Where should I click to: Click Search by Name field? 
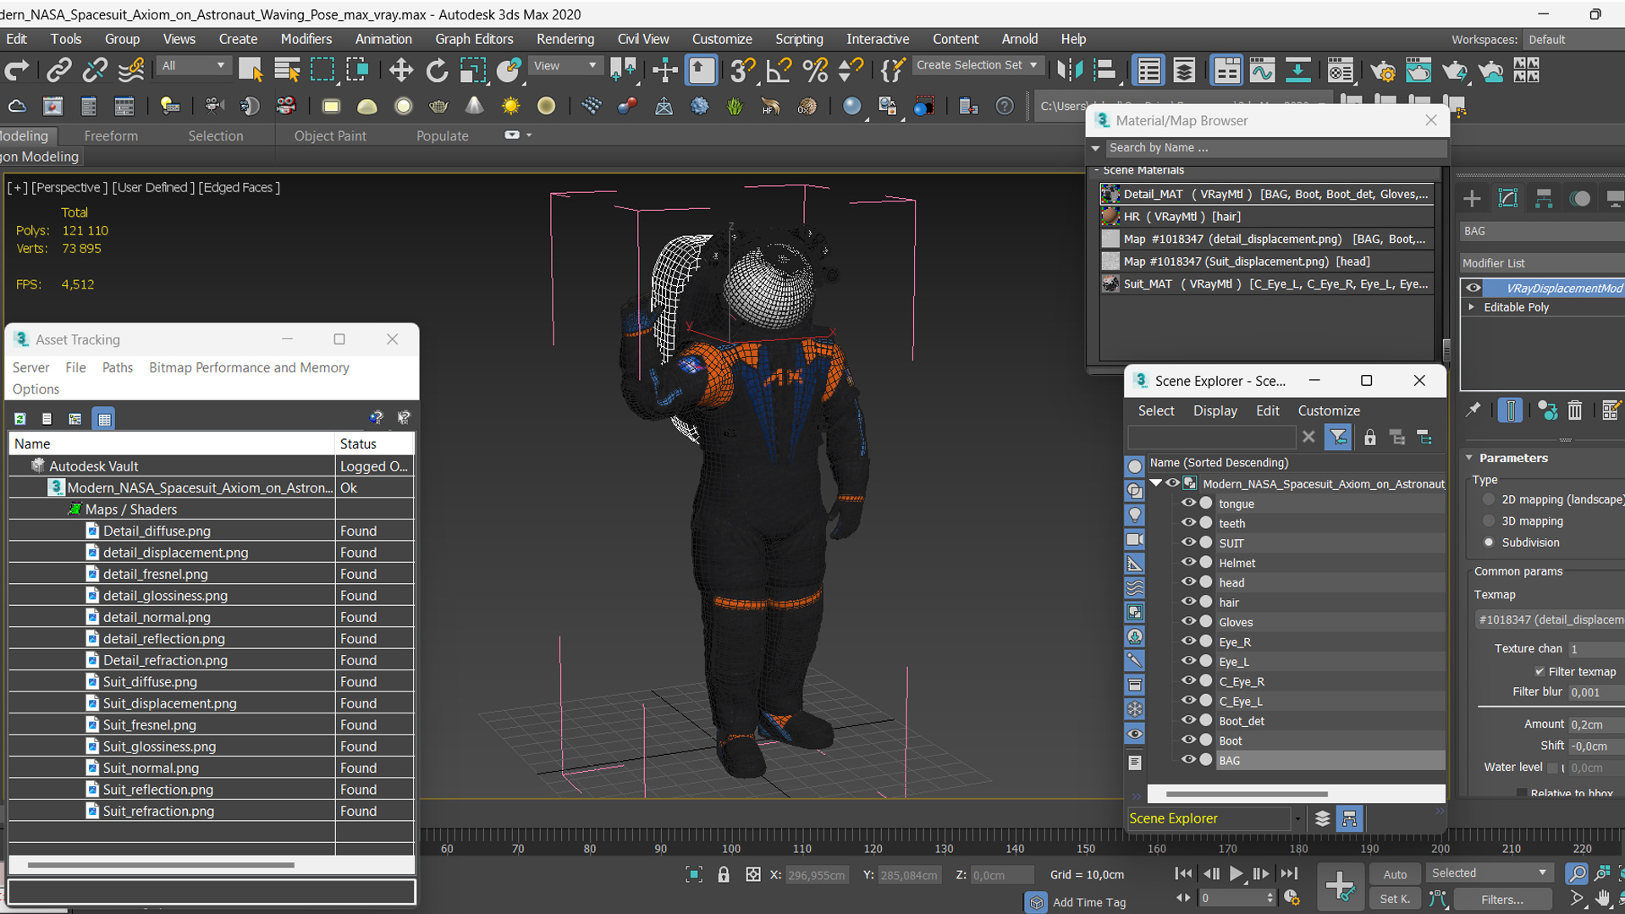pyautogui.click(x=1276, y=148)
